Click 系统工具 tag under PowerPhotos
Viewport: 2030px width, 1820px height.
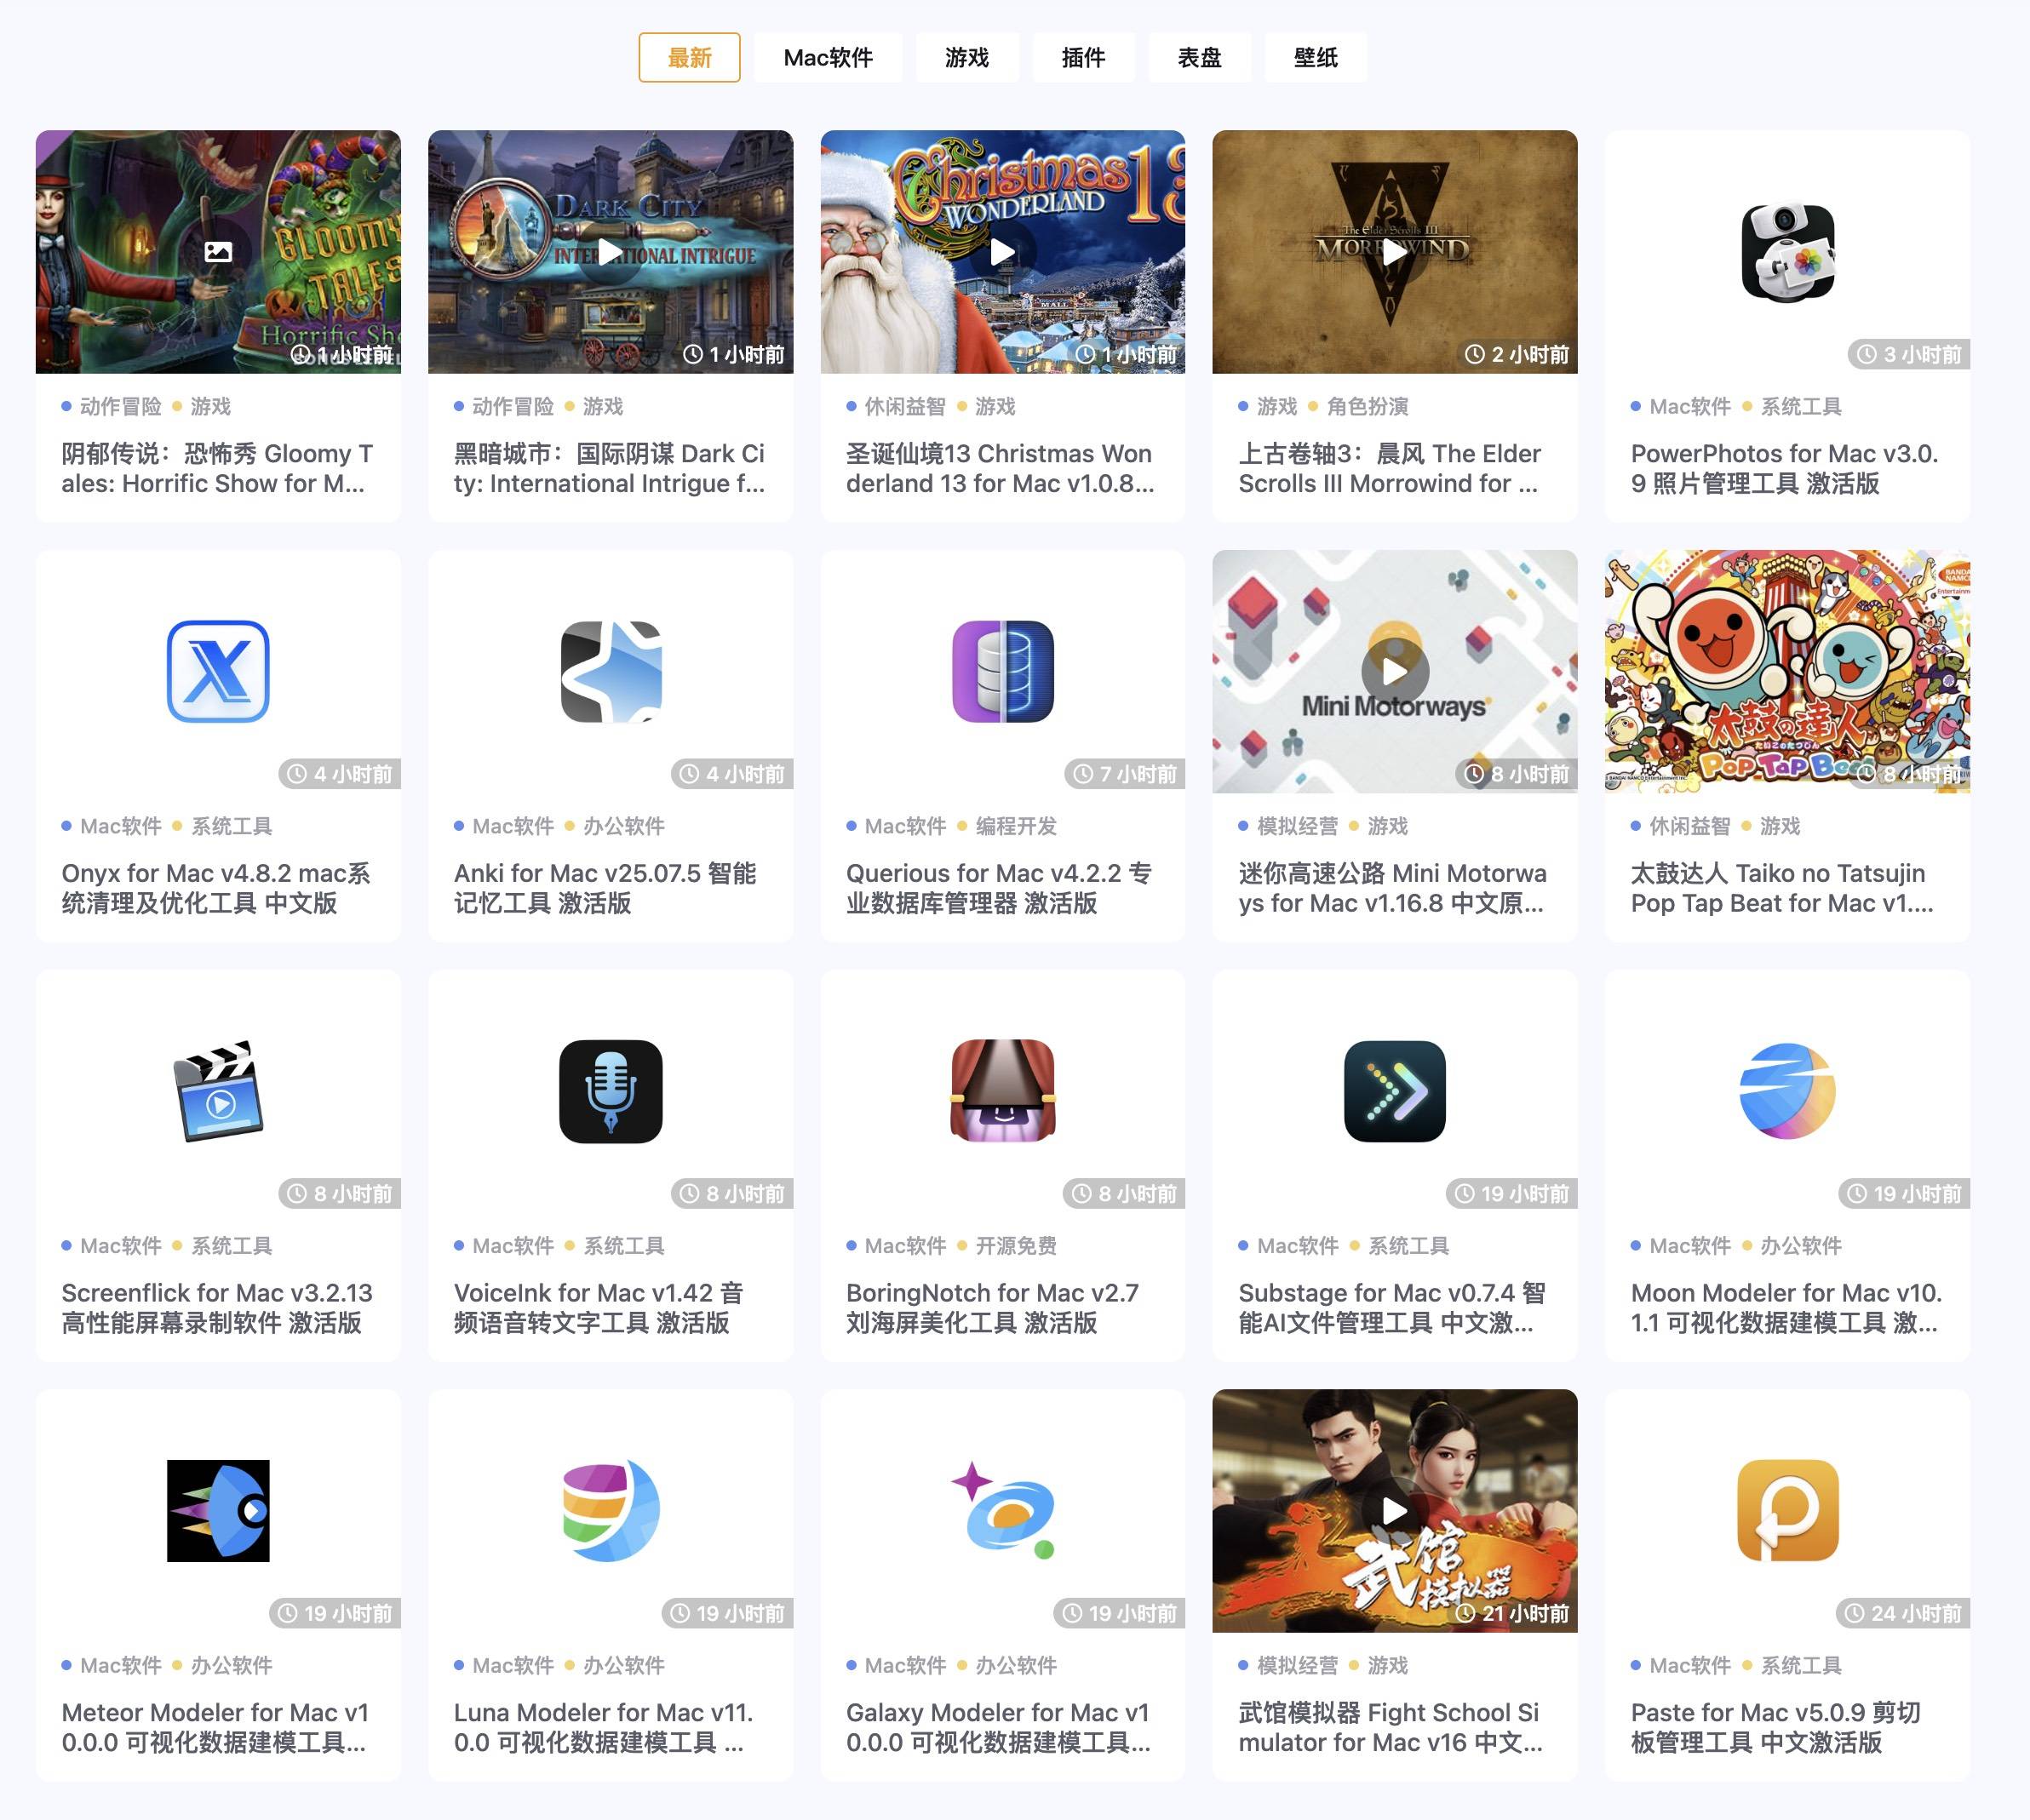tap(1801, 406)
